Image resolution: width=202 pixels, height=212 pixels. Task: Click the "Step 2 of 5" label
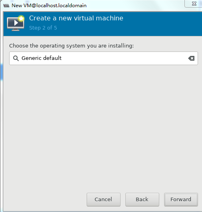pyautogui.click(x=43, y=28)
